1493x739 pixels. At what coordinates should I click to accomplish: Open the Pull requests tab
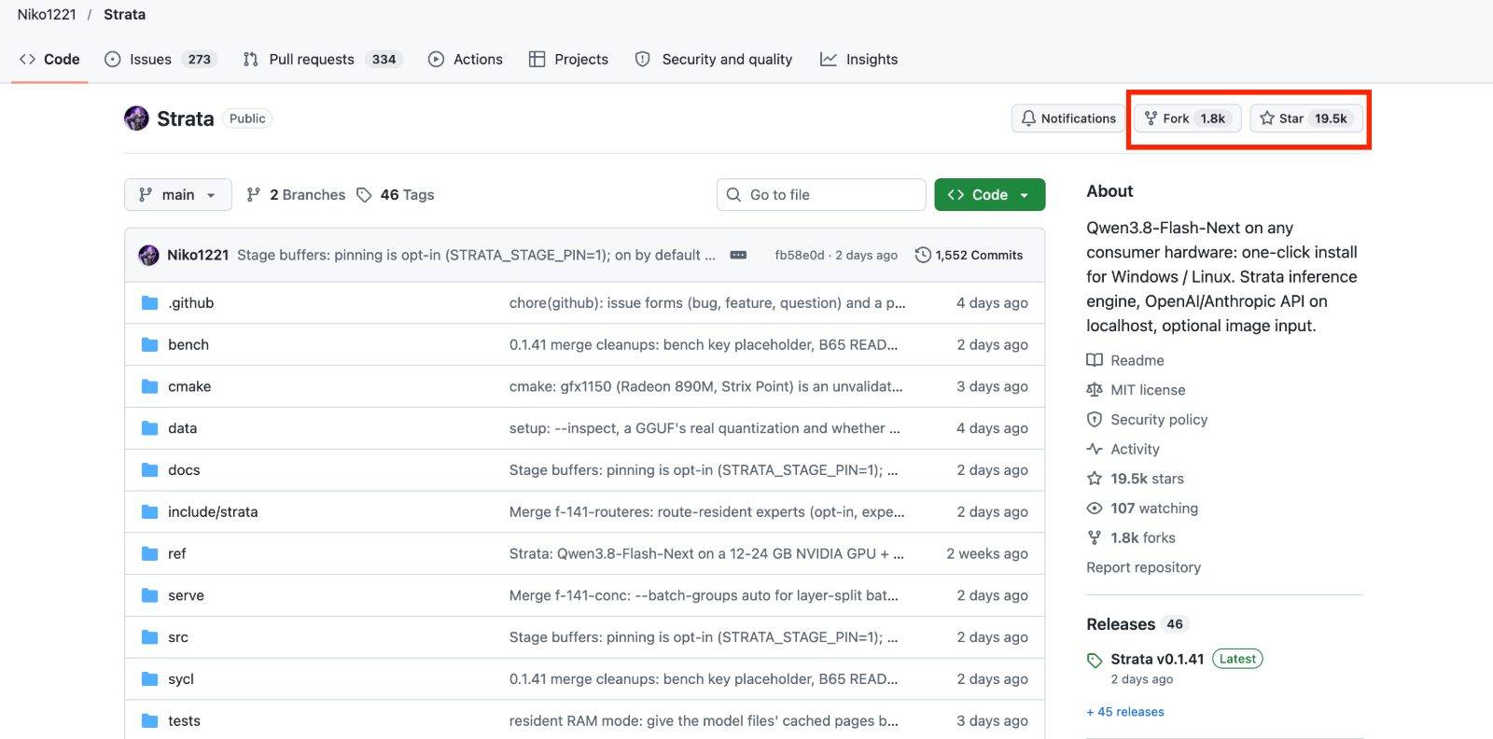coord(322,59)
